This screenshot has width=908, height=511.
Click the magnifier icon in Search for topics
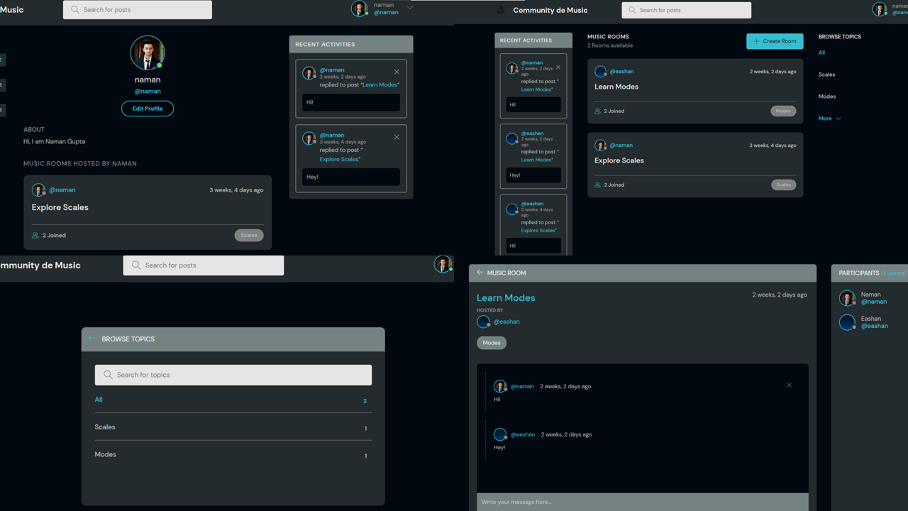[108, 375]
